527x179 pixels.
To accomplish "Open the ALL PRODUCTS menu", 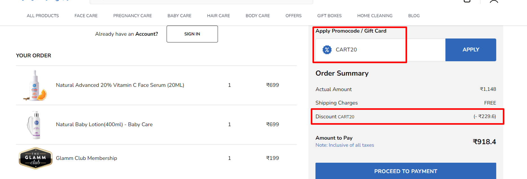I will (x=43, y=15).
